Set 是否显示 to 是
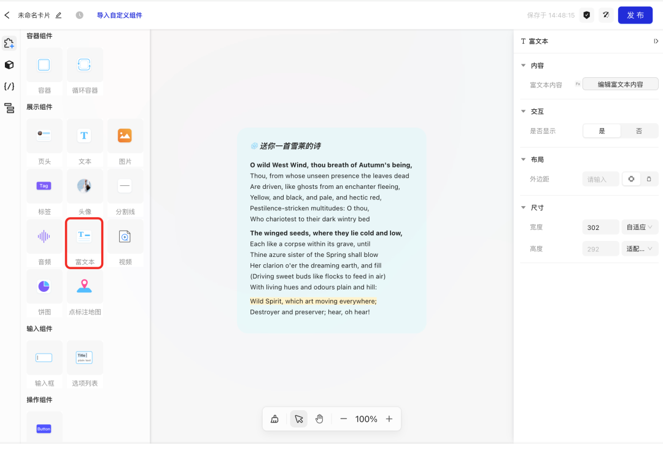 [x=602, y=131]
